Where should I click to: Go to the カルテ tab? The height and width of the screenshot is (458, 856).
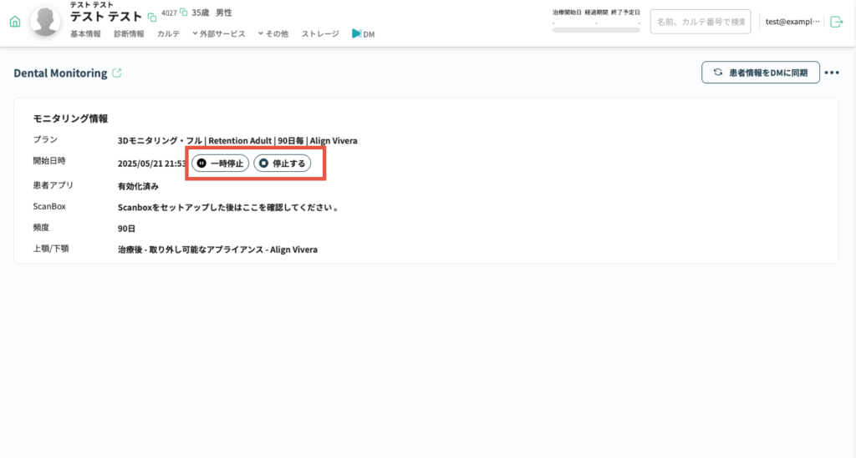168,33
